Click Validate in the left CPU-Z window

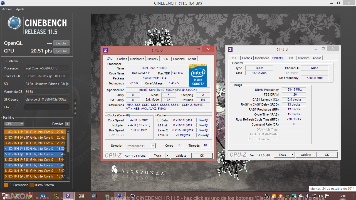[181, 156]
